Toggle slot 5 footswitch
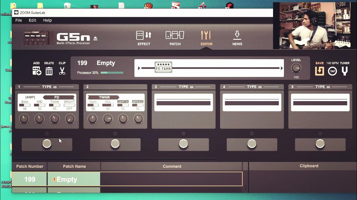This screenshot has width=357, height=200. [x=320, y=144]
